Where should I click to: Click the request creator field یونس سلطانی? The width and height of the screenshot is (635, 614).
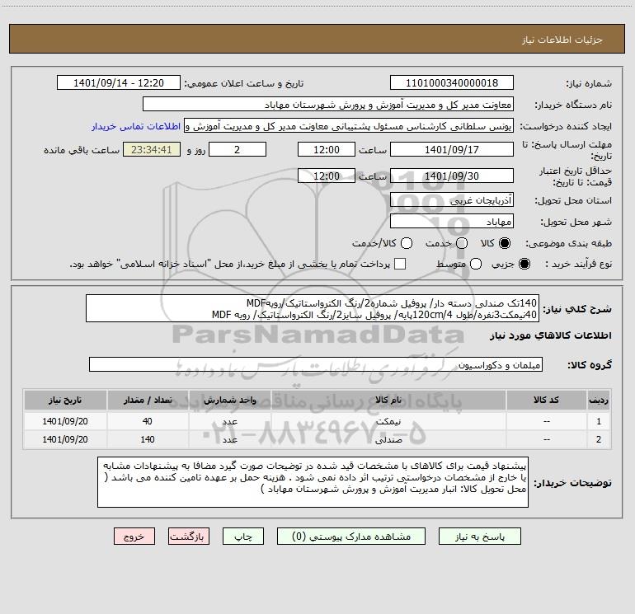tap(349, 126)
